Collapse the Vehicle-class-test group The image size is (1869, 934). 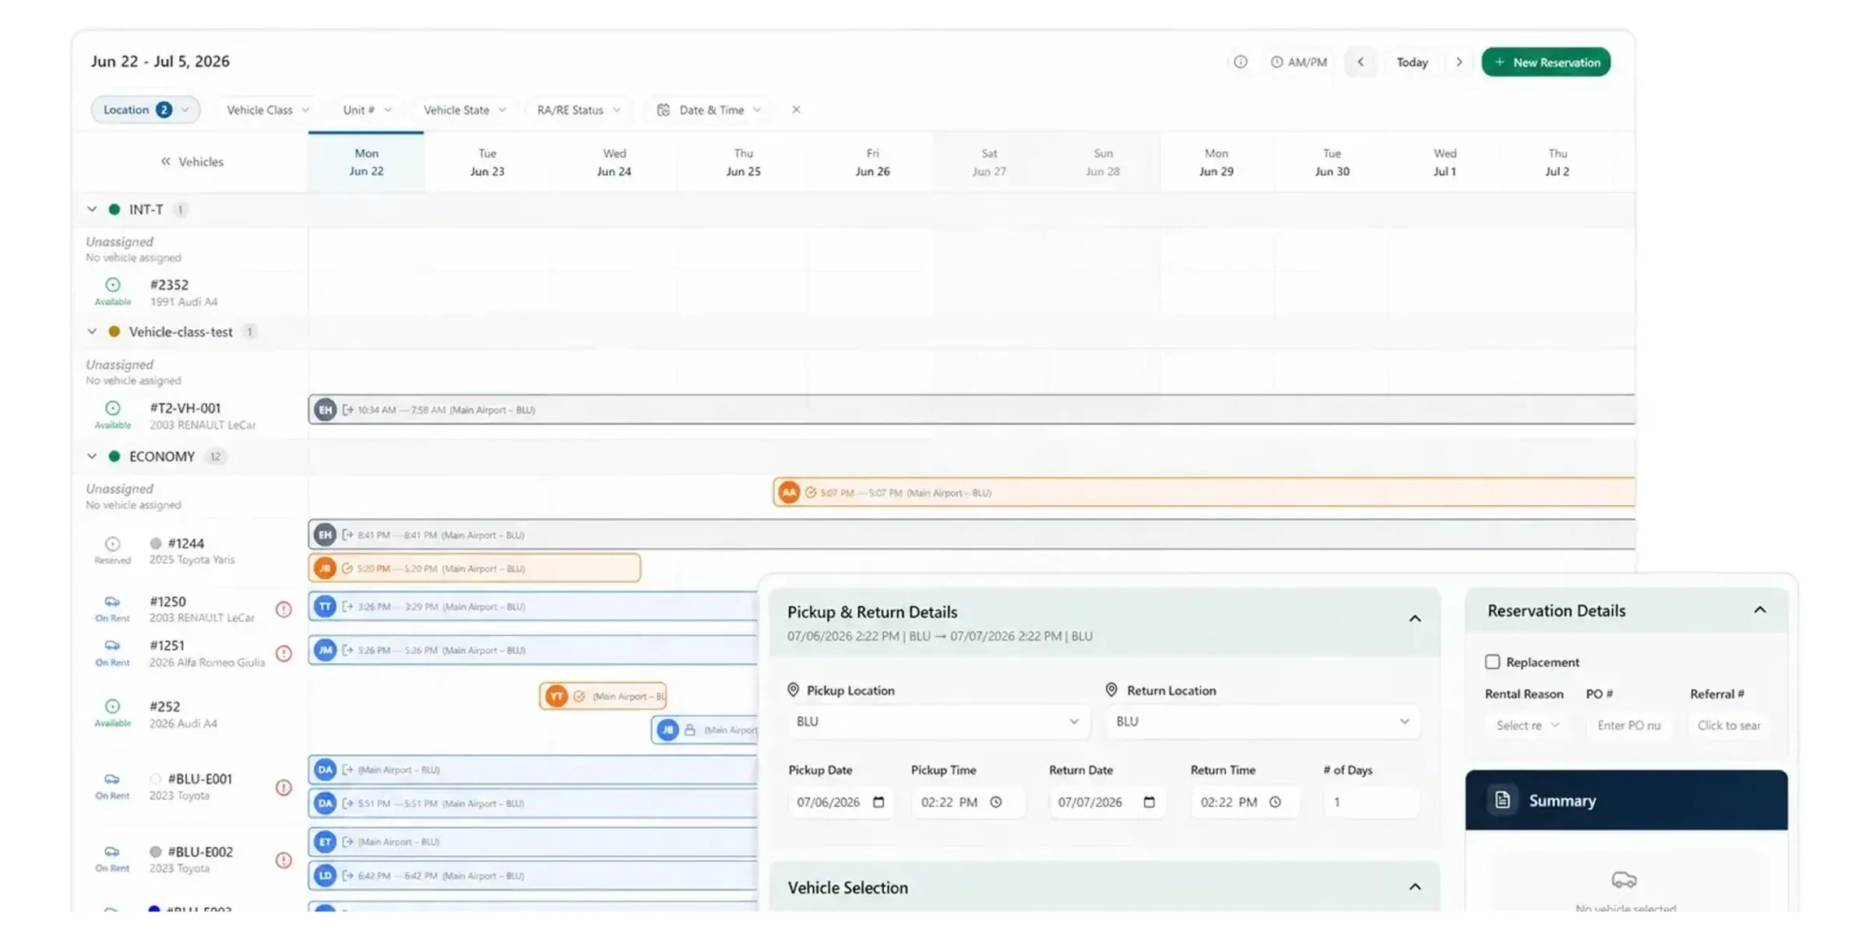coord(92,332)
